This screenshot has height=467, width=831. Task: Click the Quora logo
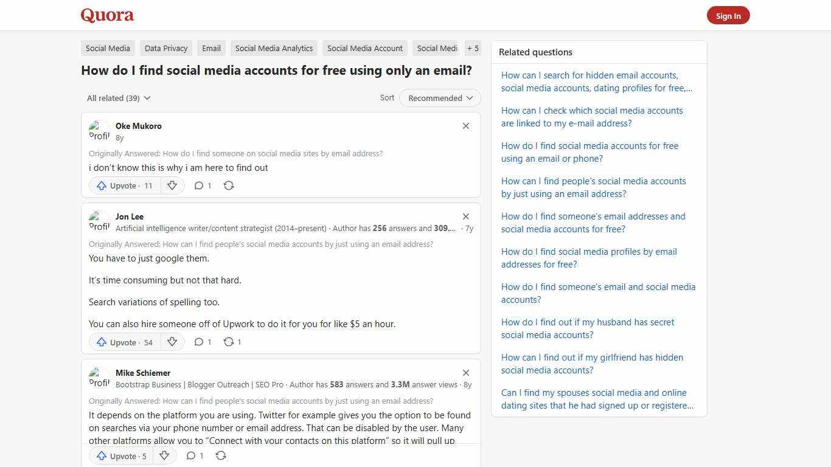[x=106, y=15]
